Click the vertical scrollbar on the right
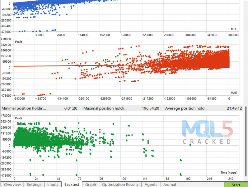 click(x=246, y=141)
